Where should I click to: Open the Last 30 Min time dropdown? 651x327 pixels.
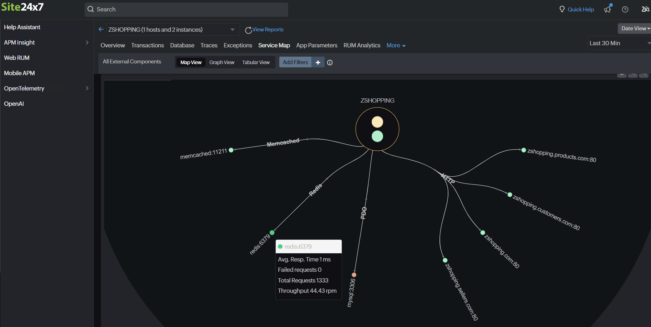(619, 43)
